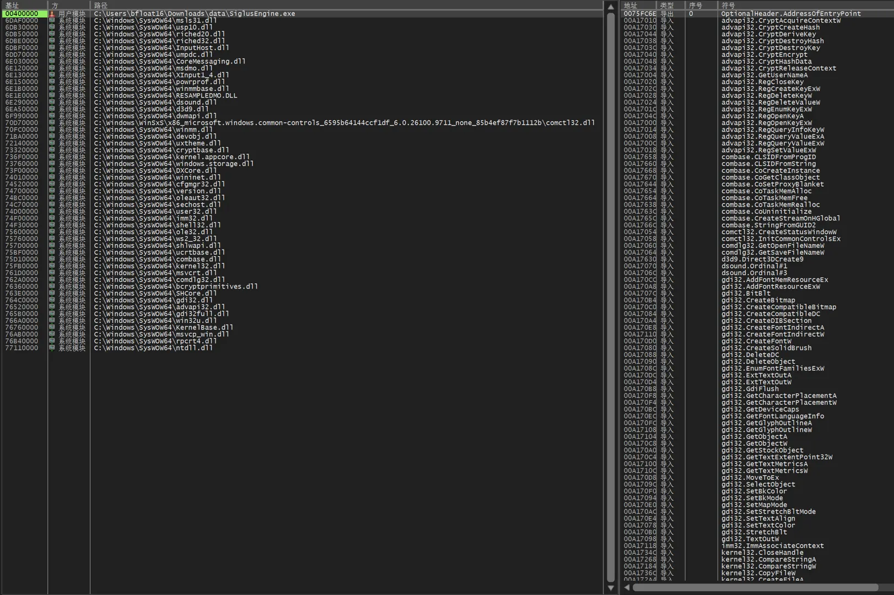Click the system module icon for msls31.dll
Image resolution: width=894 pixels, height=595 pixels.
(x=52, y=20)
